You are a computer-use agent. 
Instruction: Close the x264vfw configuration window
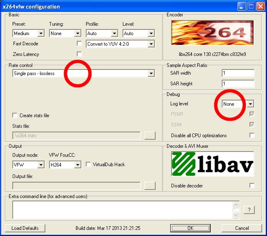pos(261,7)
